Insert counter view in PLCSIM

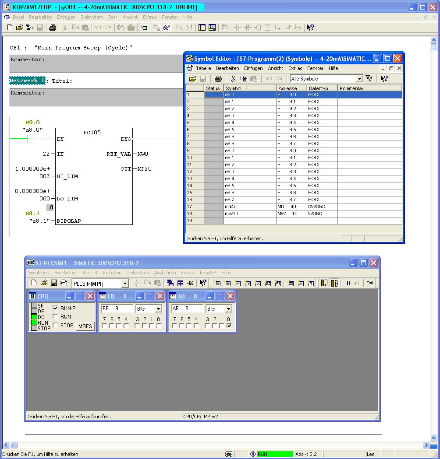point(257,283)
